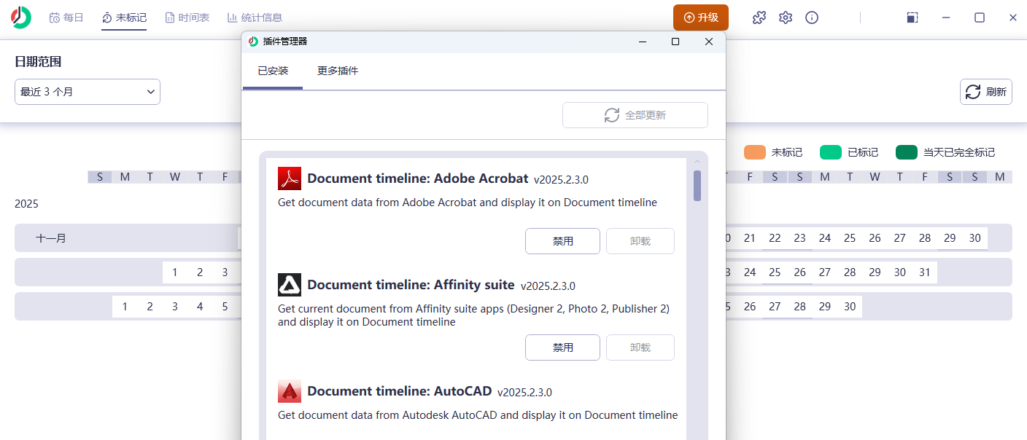This screenshot has height=440, width=1027.
Task: Click the Adobe Acrobat plugin icon
Action: [289, 178]
